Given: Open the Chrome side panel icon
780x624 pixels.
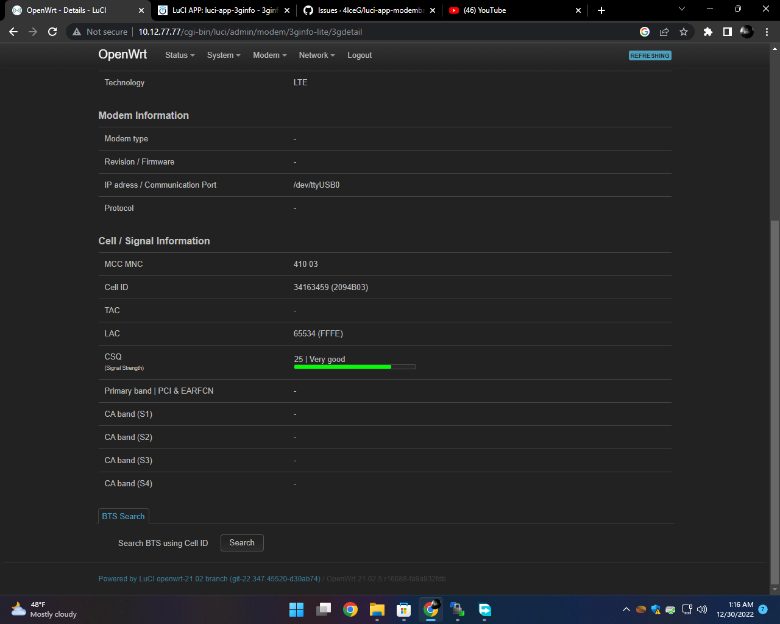Looking at the screenshot, I should coord(727,31).
